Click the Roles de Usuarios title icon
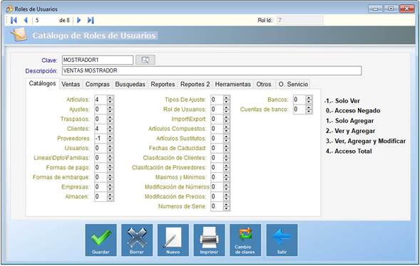 (9, 9)
